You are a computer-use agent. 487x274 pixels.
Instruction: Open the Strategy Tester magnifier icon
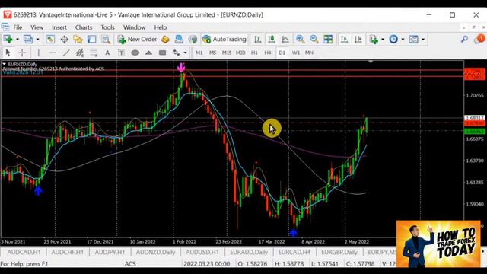pos(106,39)
